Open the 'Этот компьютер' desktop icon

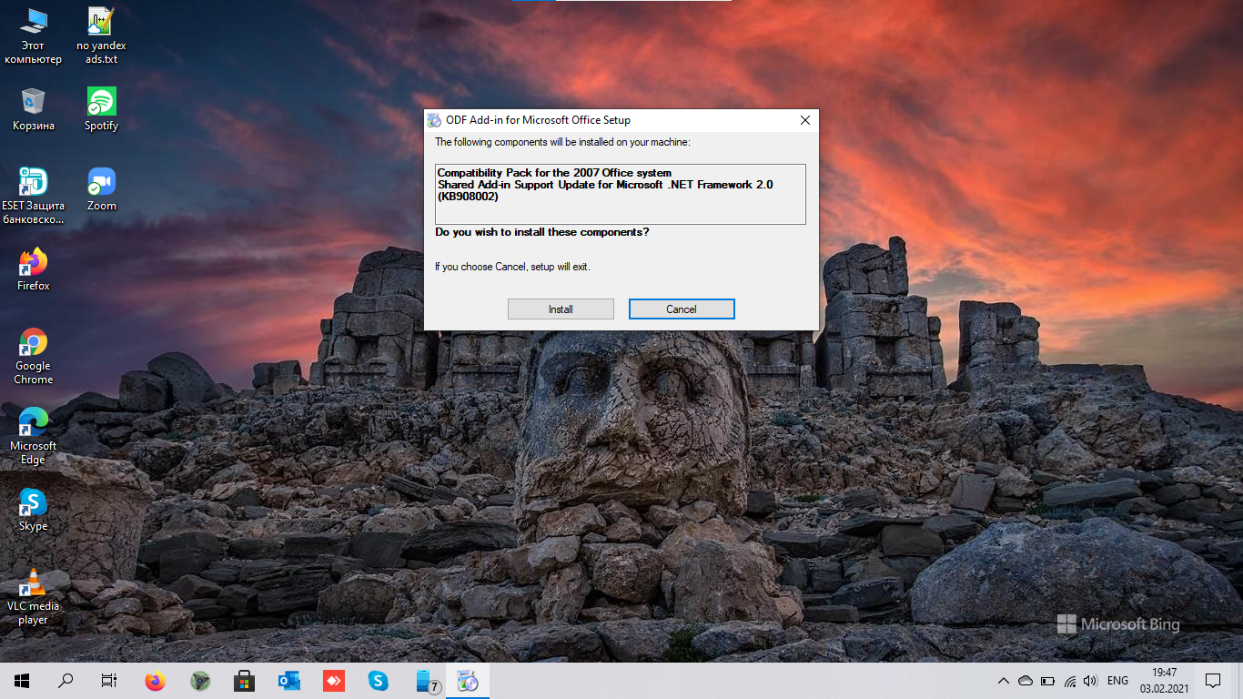tap(33, 37)
